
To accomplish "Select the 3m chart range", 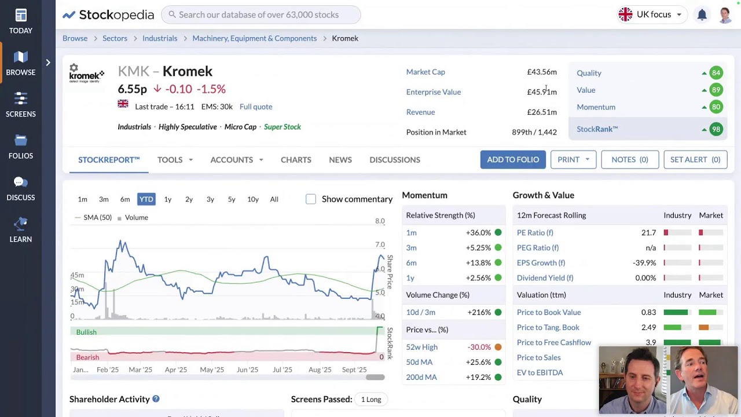I will (x=104, y=199).
